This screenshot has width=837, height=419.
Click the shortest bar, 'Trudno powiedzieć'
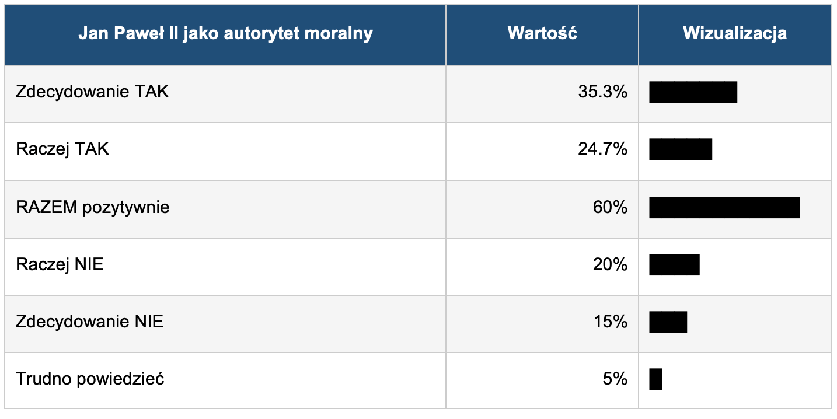tap(655, 379)
